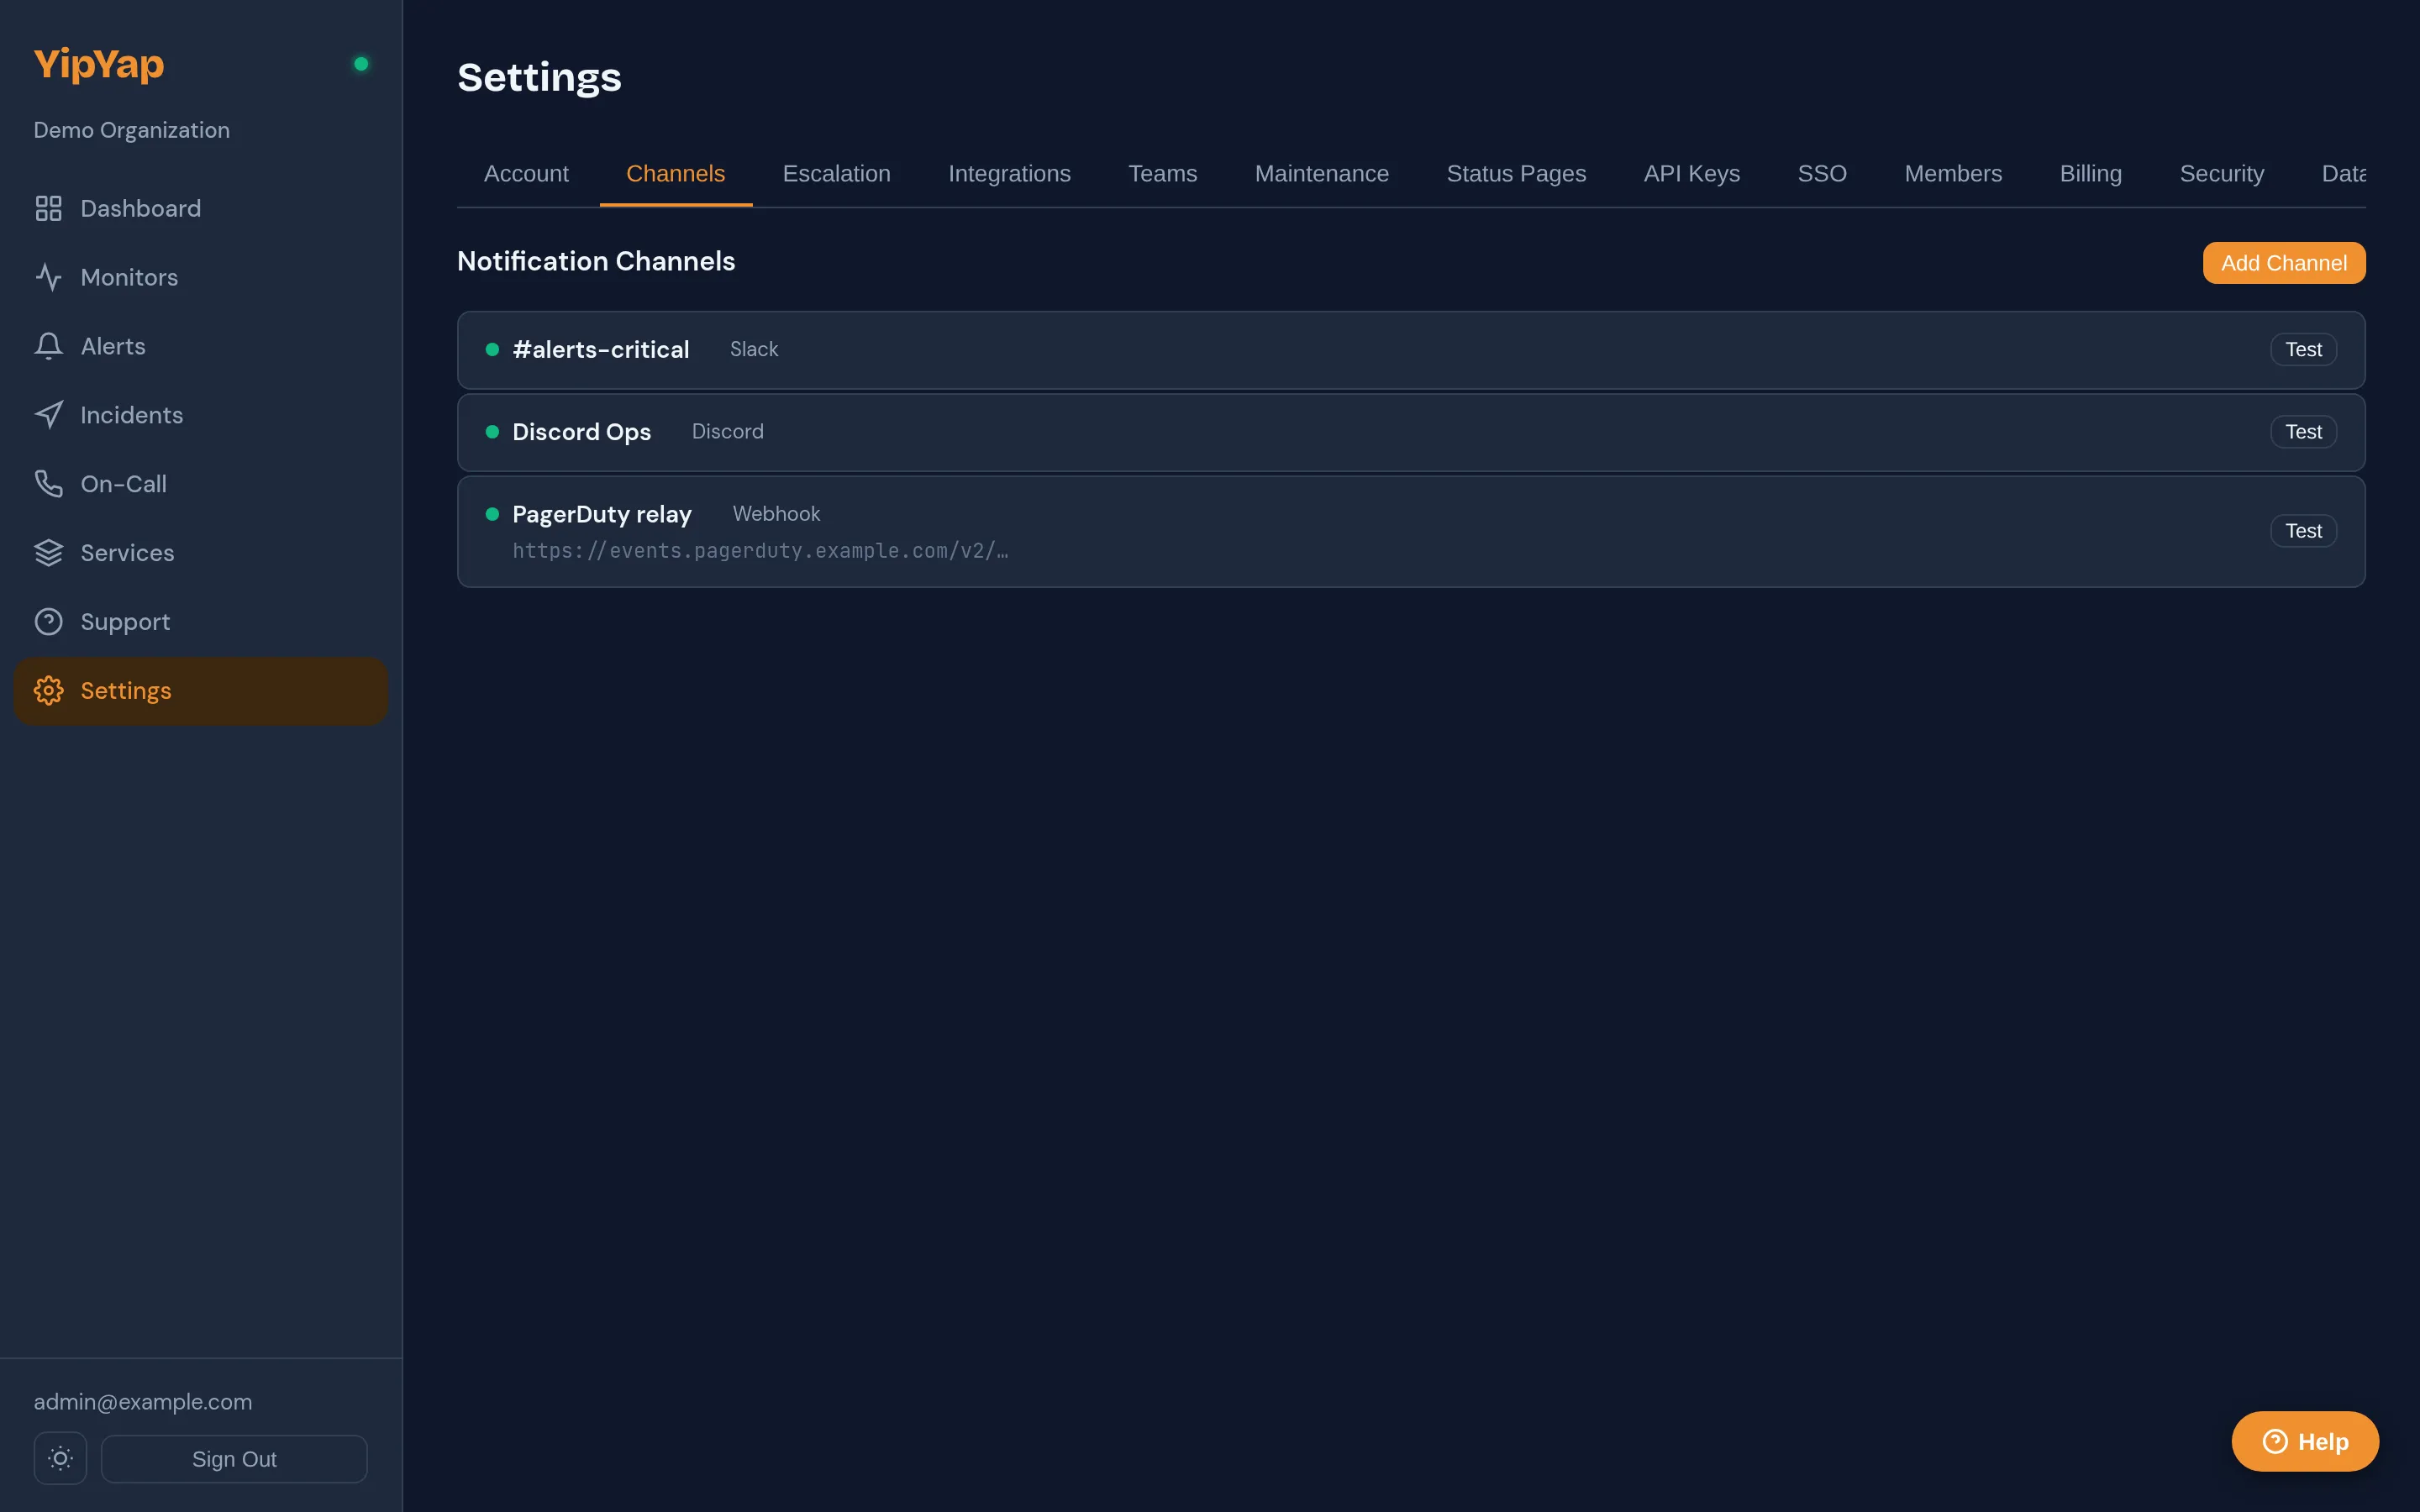Screen dimensions: 2420x1512
Task: Click the Settings gear icon
Action: point(48,690)
